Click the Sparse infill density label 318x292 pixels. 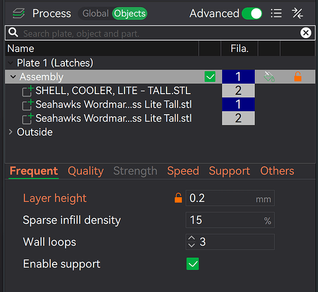point(71,220)
